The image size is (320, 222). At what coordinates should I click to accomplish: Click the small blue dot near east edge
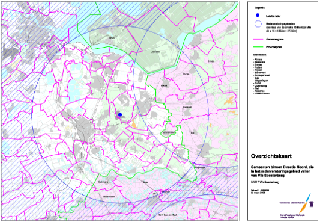coord(222,79)
